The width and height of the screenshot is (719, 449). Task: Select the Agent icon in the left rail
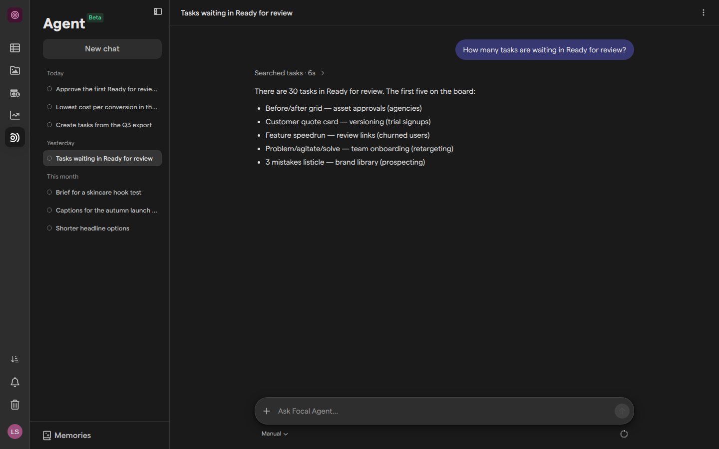click(15, 138)
